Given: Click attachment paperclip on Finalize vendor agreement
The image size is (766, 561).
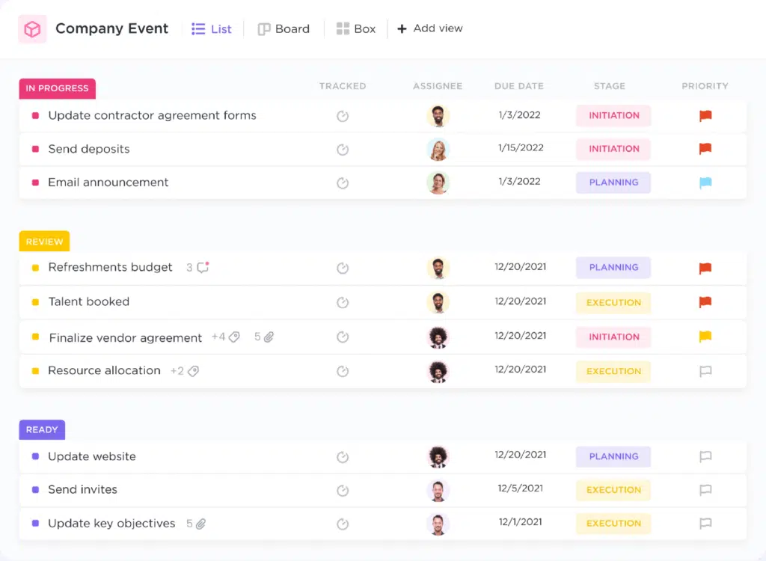Looking at the screenshot, I should coord(269,337).
